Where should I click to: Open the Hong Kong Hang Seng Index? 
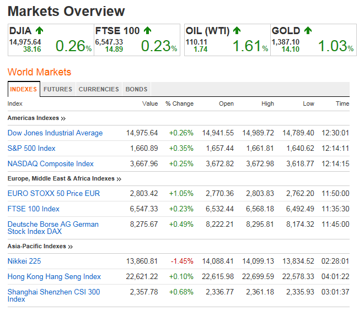click(54, 276)
